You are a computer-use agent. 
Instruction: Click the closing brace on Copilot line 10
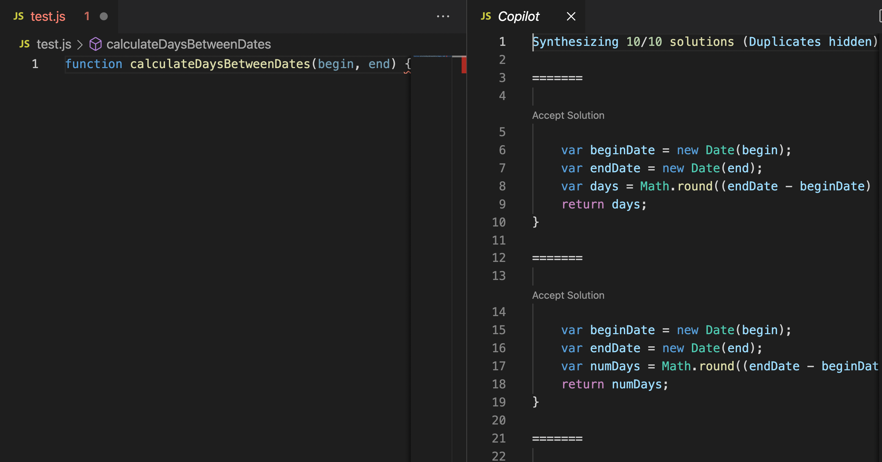point(536,222)
